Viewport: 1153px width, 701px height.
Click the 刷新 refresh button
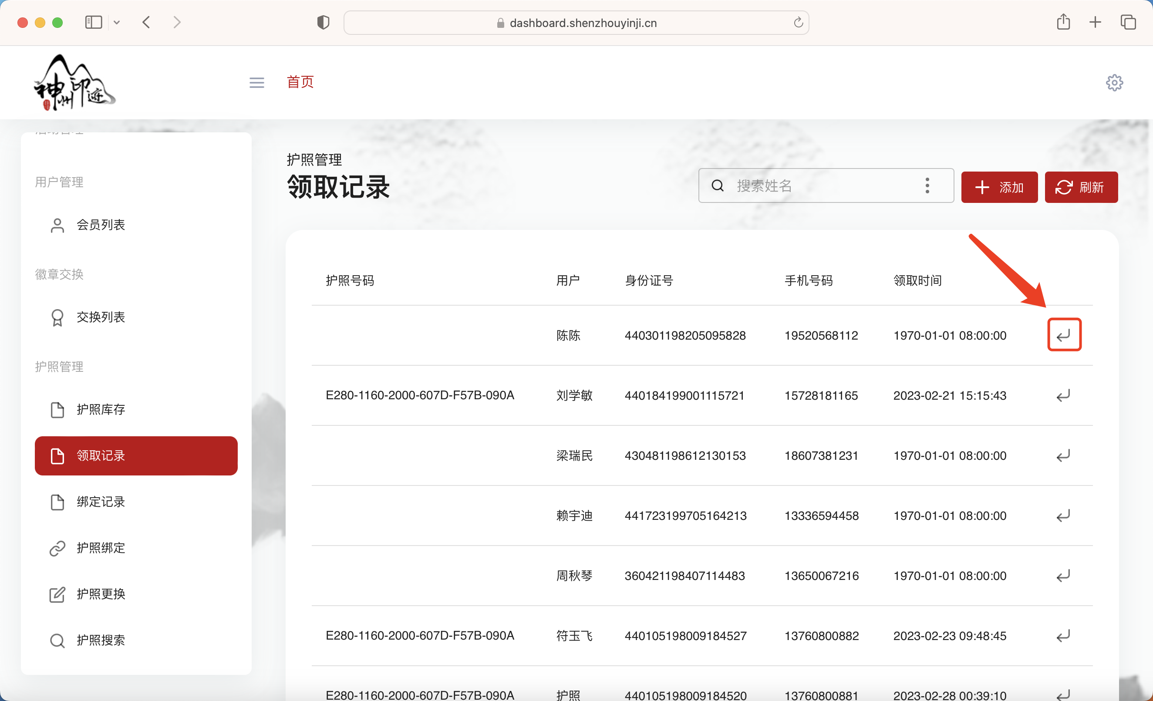tap(1081, 187)
